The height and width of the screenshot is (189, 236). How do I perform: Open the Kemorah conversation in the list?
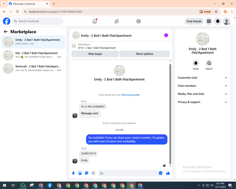click(x=33, y=69)
